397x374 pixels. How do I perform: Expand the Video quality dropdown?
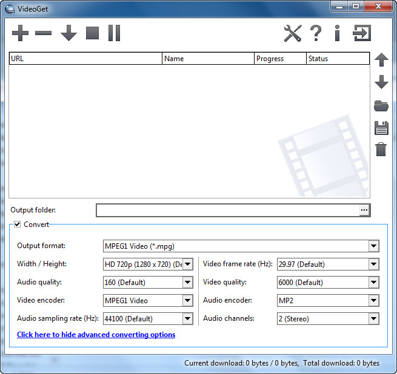[x=374, y=283]
